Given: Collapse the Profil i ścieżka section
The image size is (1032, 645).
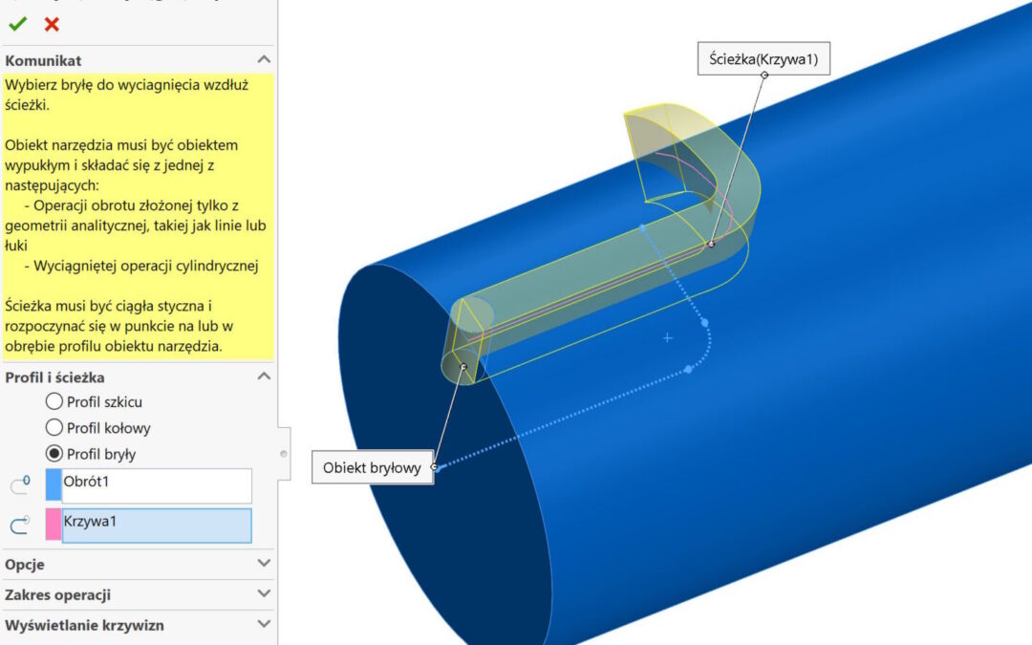Looking at the screenshot, I should (x=264, y=377).
